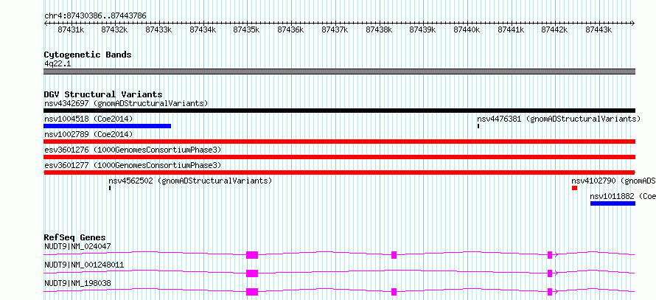Open esv3601276 (1000GenomesConsortiumPhase3) label

point(133,150)
